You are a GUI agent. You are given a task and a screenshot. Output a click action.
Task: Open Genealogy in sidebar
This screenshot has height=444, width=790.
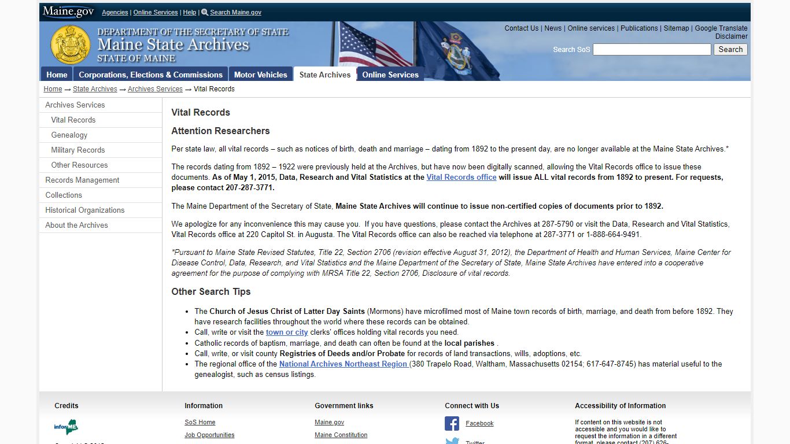[101, 135]
